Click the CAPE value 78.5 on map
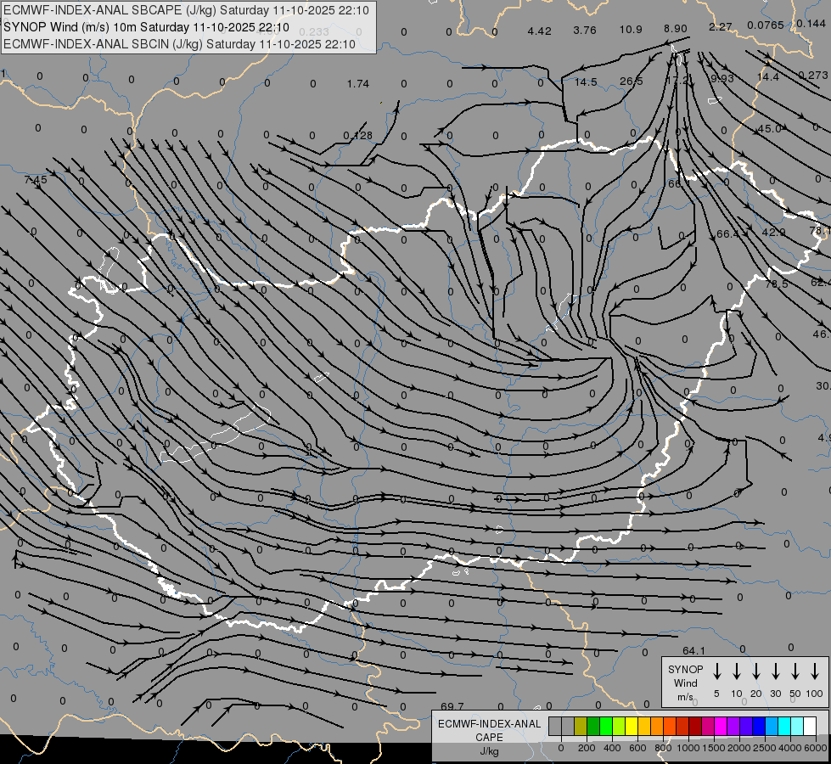 tap(777, 284)
